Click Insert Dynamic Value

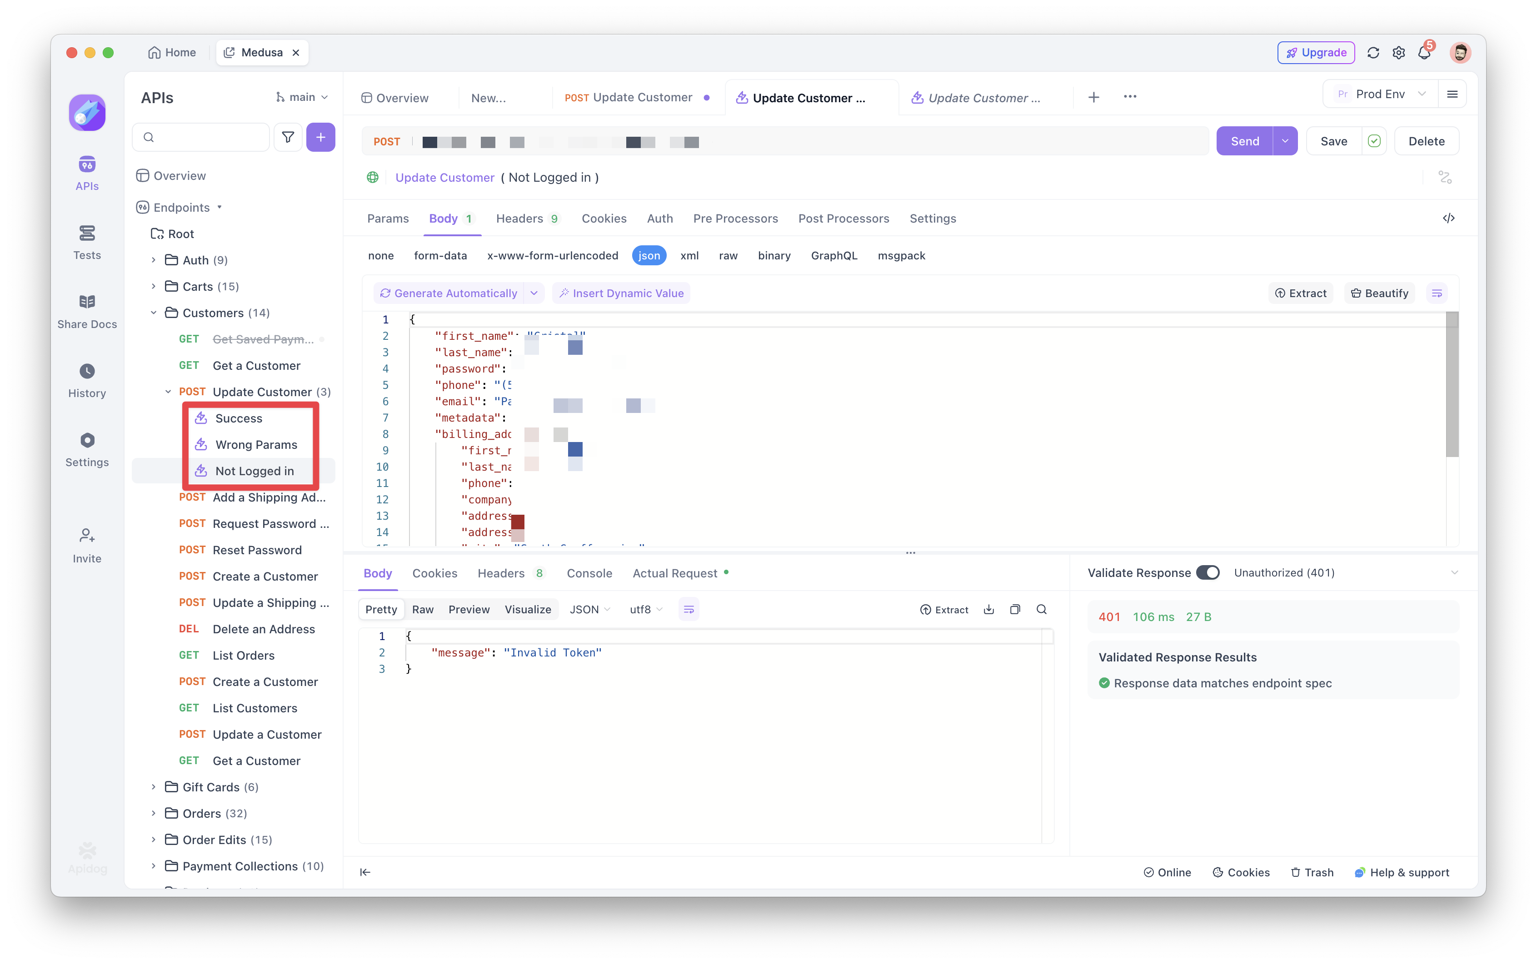click(x=620, y=293)
